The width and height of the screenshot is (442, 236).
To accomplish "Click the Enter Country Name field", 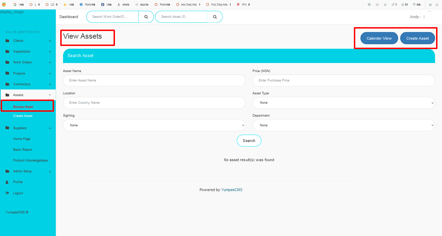I will pos(154,103).
